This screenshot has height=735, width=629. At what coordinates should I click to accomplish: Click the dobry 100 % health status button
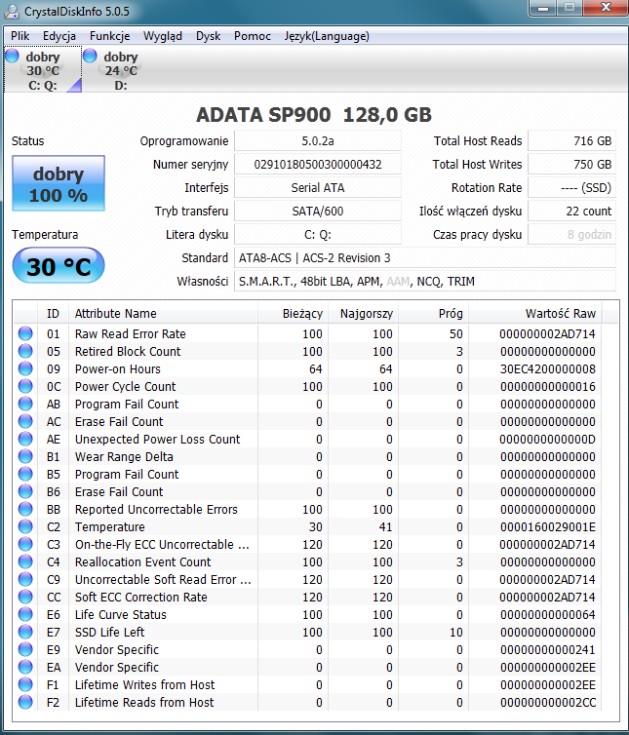tap(59, 183)
